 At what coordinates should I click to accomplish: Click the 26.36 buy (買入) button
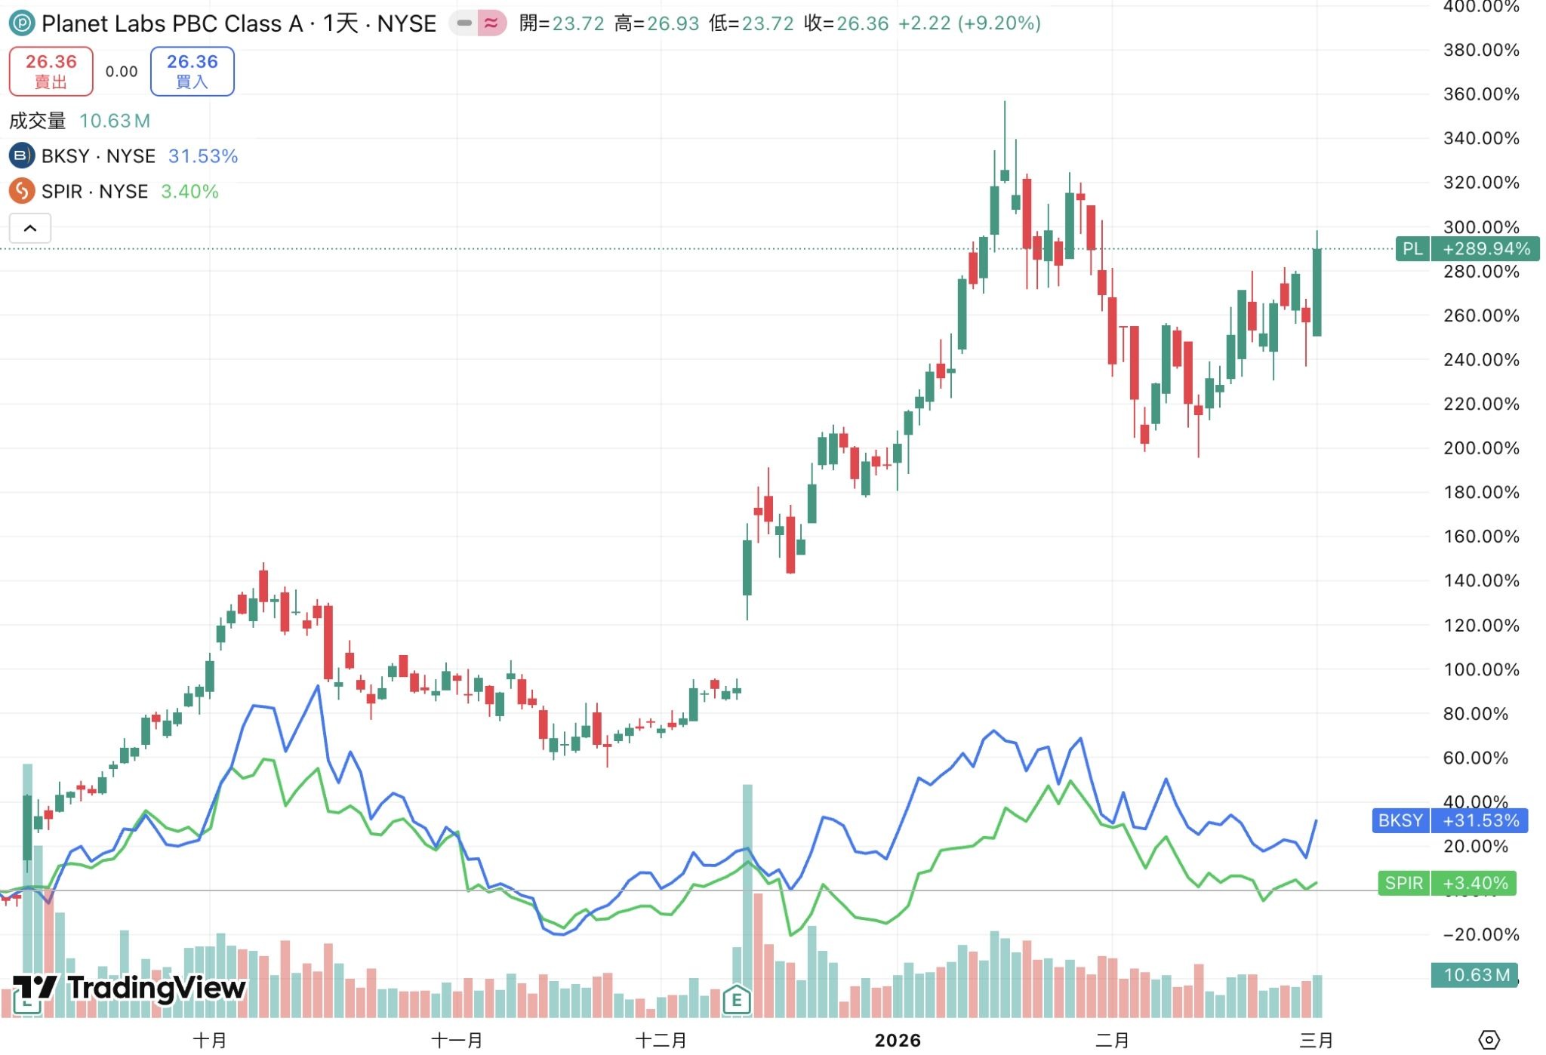[x=192, y=71]
